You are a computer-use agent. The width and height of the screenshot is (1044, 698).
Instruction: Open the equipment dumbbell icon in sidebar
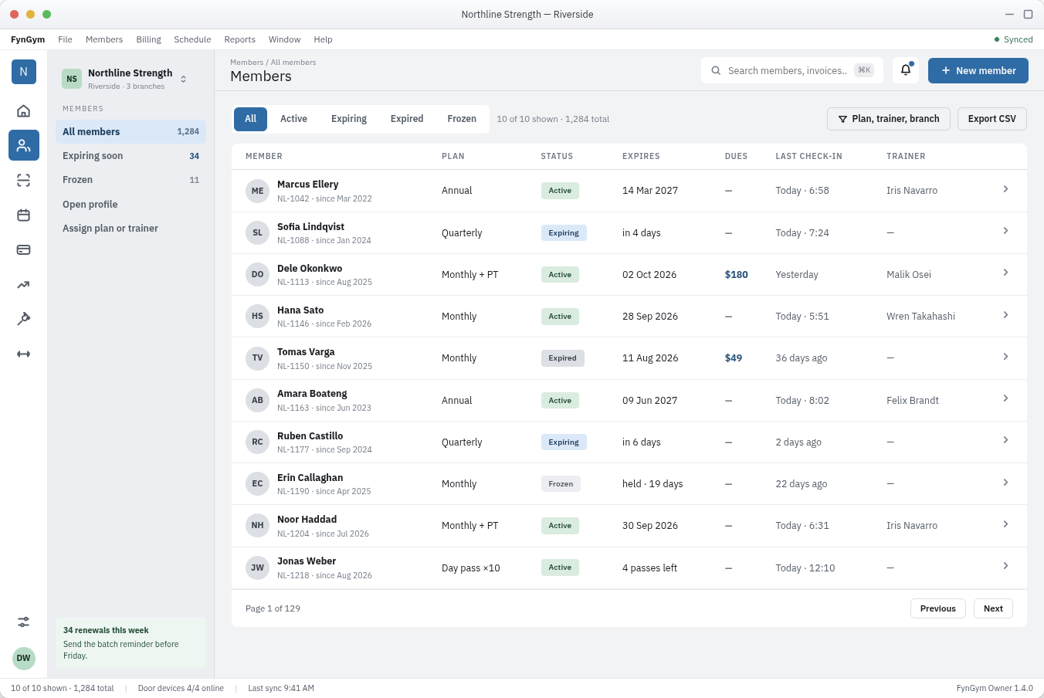pyautogui.click(x=24, y=354)
